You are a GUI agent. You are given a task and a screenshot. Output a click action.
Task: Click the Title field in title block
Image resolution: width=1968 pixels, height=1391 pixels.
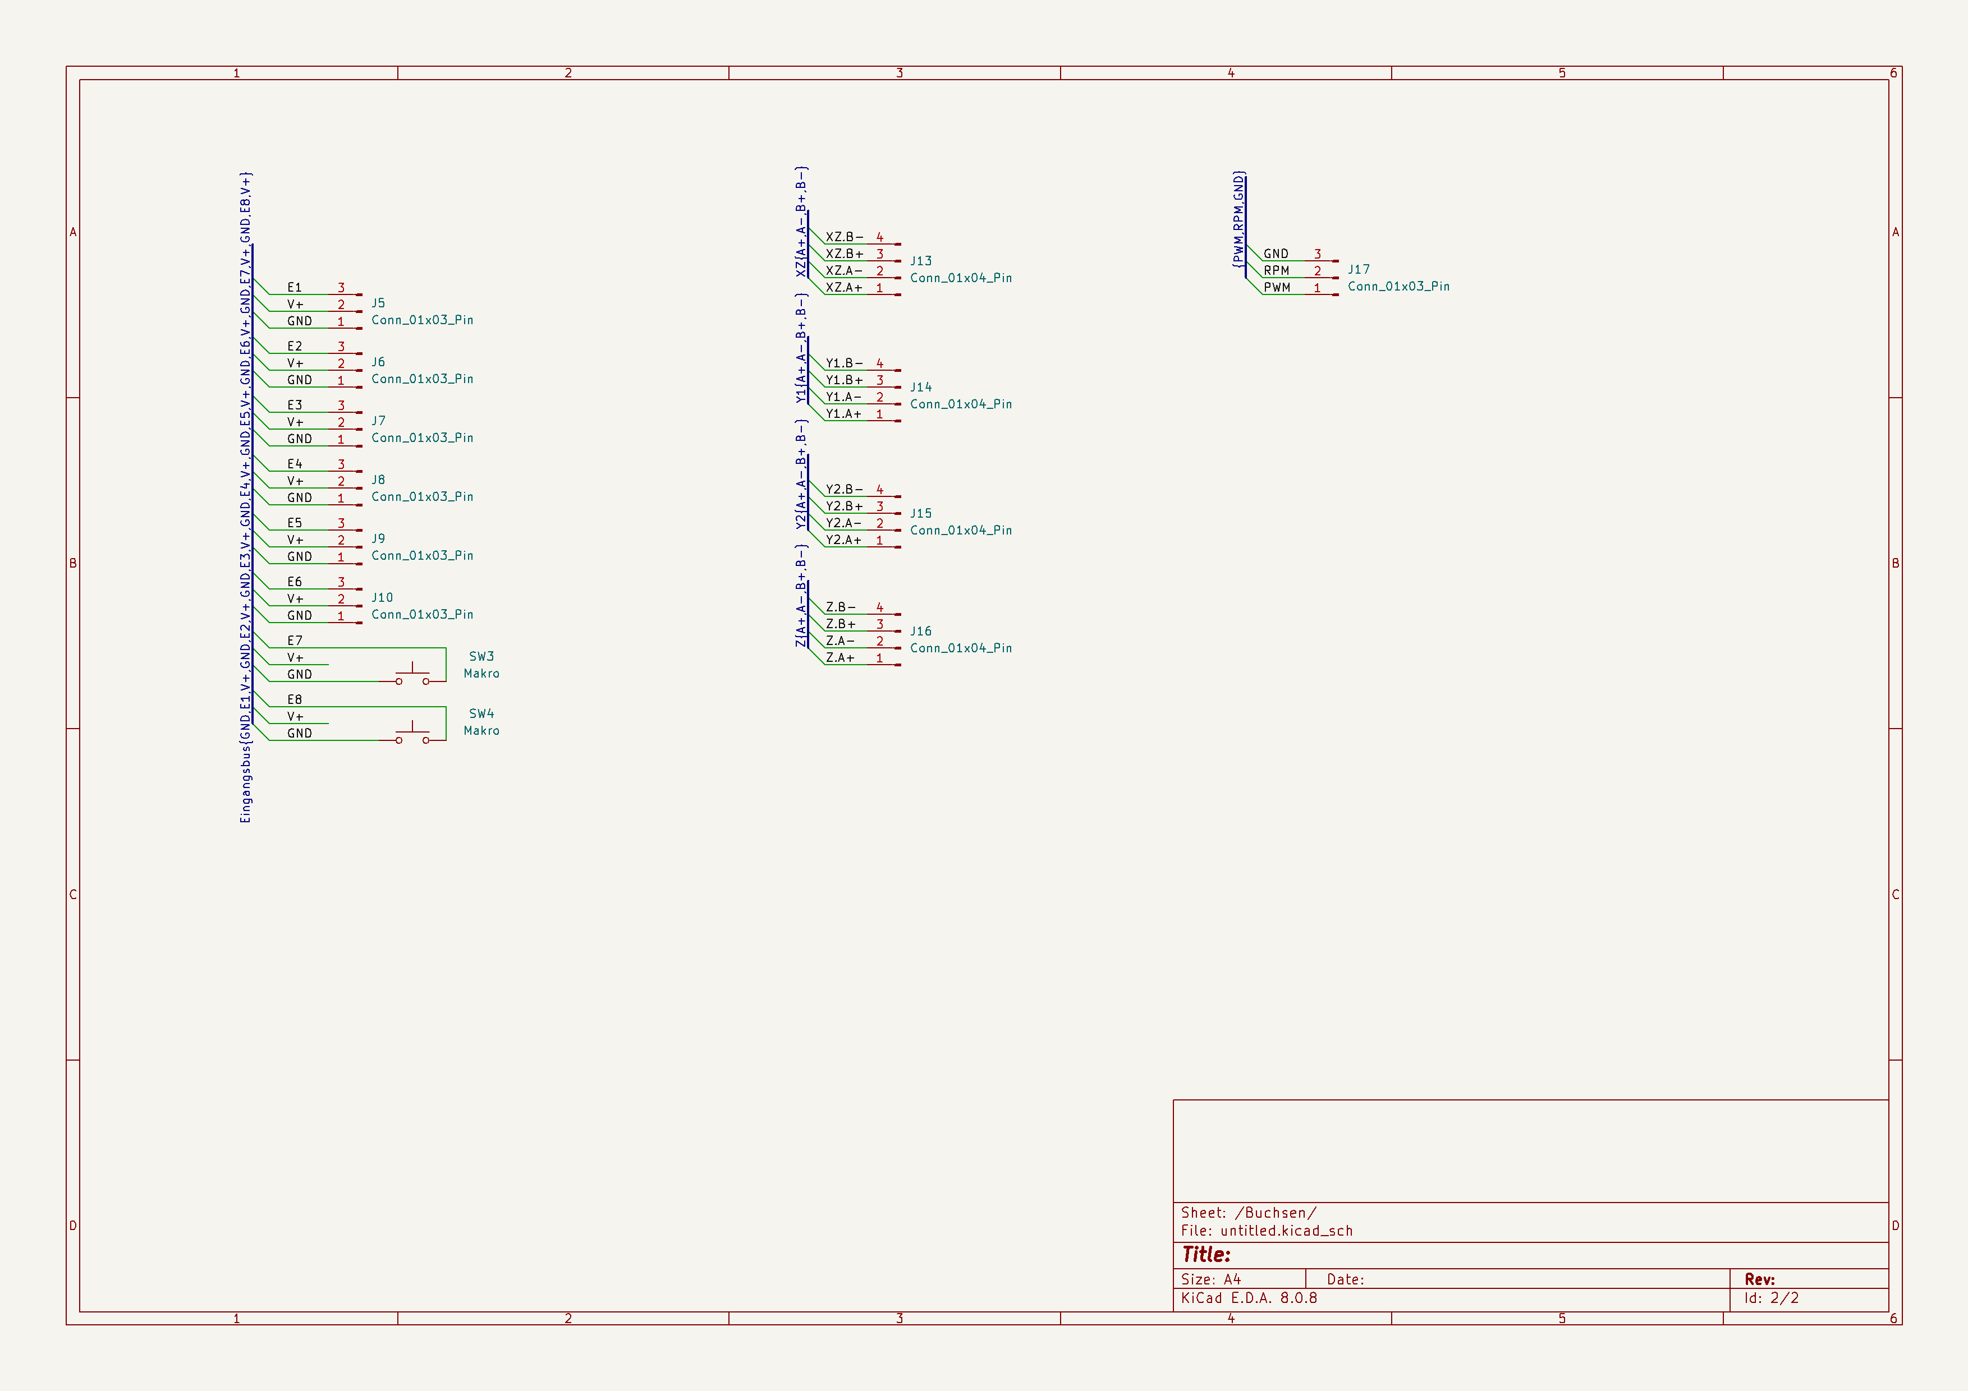coord(1206,1255)
